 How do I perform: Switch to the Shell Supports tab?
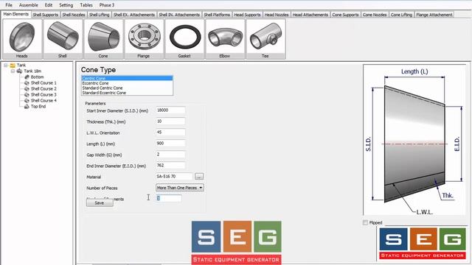(46, 15)
